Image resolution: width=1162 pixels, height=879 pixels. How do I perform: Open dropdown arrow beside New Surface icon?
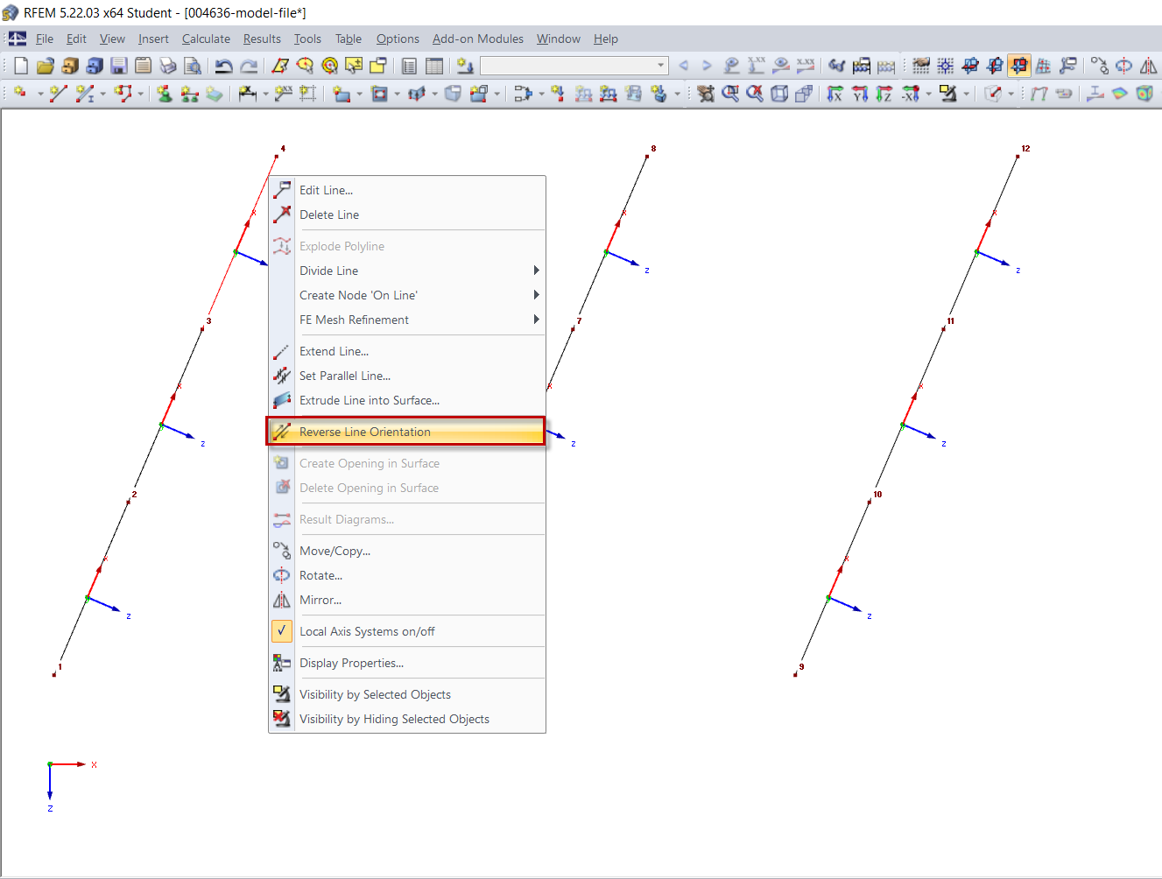(x=359, y=94)
